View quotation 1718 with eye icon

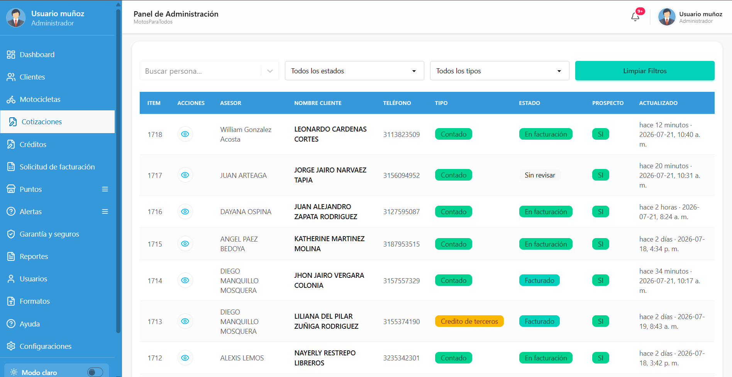click(x=185, y=134)
